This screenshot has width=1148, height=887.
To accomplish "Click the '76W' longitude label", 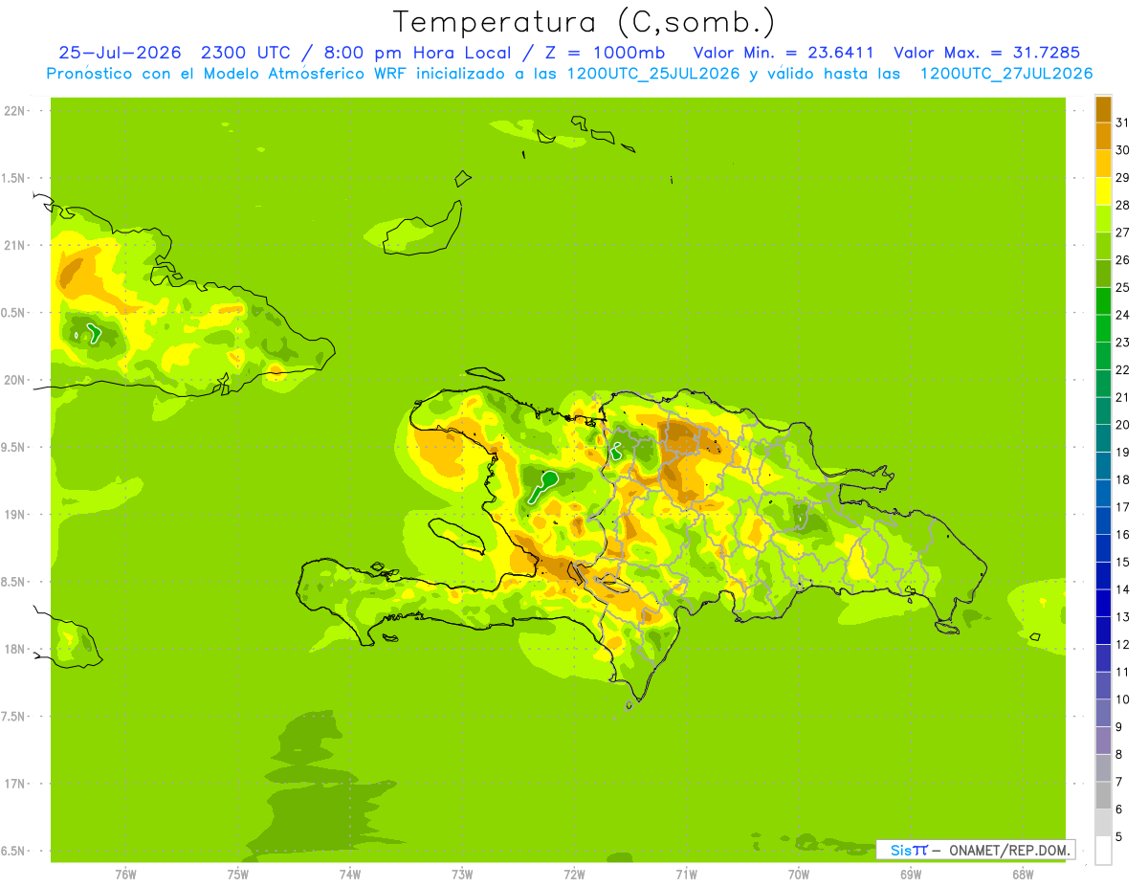I will [125, 875].
